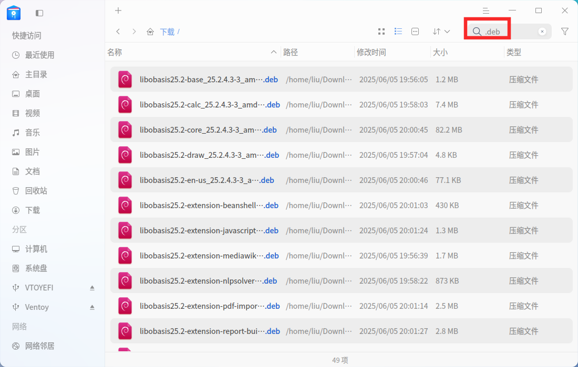The height and width of the screenshot is (367, 578).
Task: Click timestamp 2025/06/05 20:01:27
Action: pyautogui.click(x=394, y=331)
